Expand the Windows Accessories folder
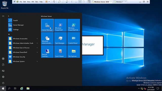The image size is (162, 91). click(23, 39)
